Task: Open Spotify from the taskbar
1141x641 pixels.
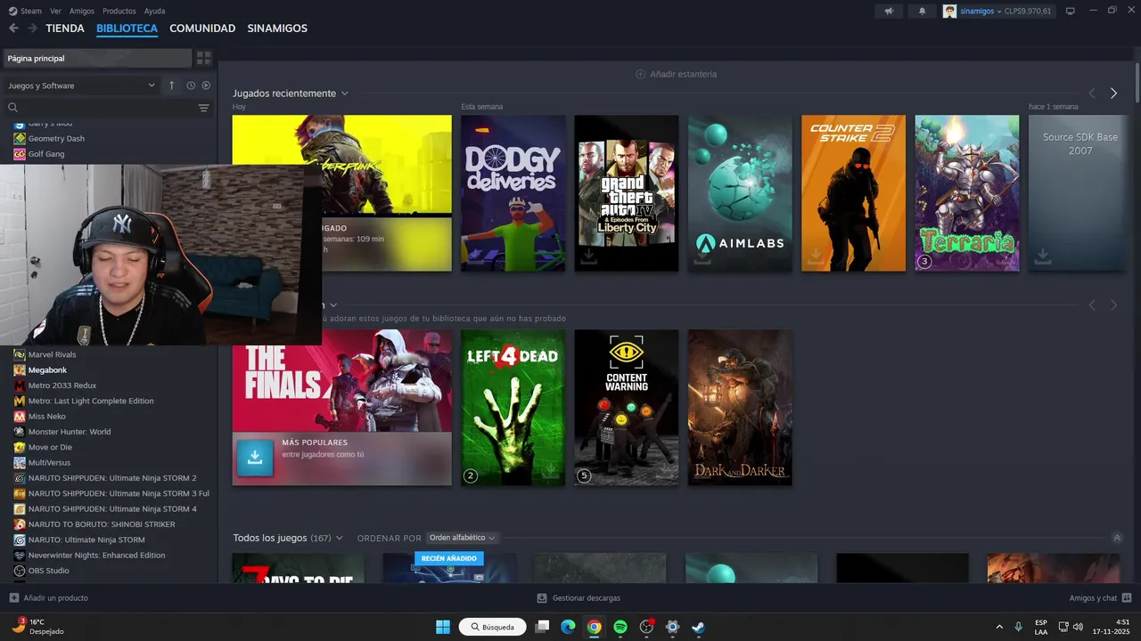Action: [620, 627]
